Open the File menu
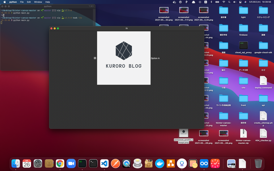Screen dimensions: 274x171 (x=22, y=2)
